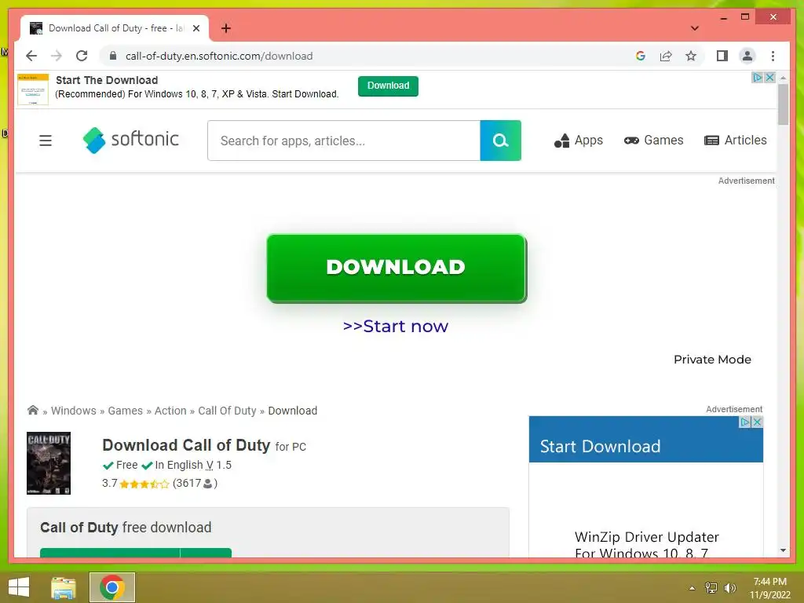Click the Softonic logo
Viewport: 804px width, 603px height.
pos(131,140)
